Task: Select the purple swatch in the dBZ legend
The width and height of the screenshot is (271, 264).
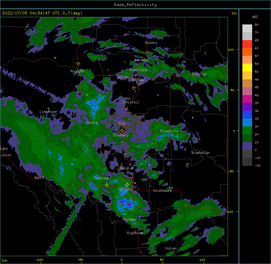Action: pyautogui.click(x=247, y=107)
